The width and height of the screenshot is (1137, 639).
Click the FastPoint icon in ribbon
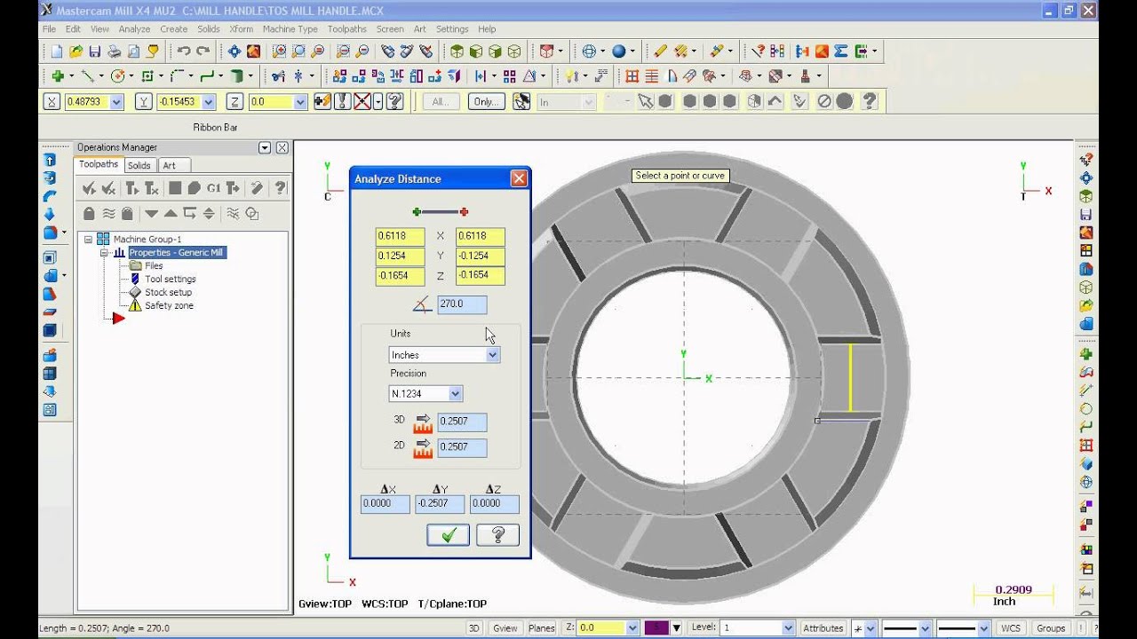(322, 101)
